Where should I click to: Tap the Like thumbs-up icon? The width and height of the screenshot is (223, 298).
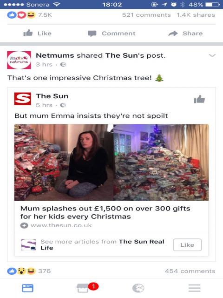click(x=28, y=33)
